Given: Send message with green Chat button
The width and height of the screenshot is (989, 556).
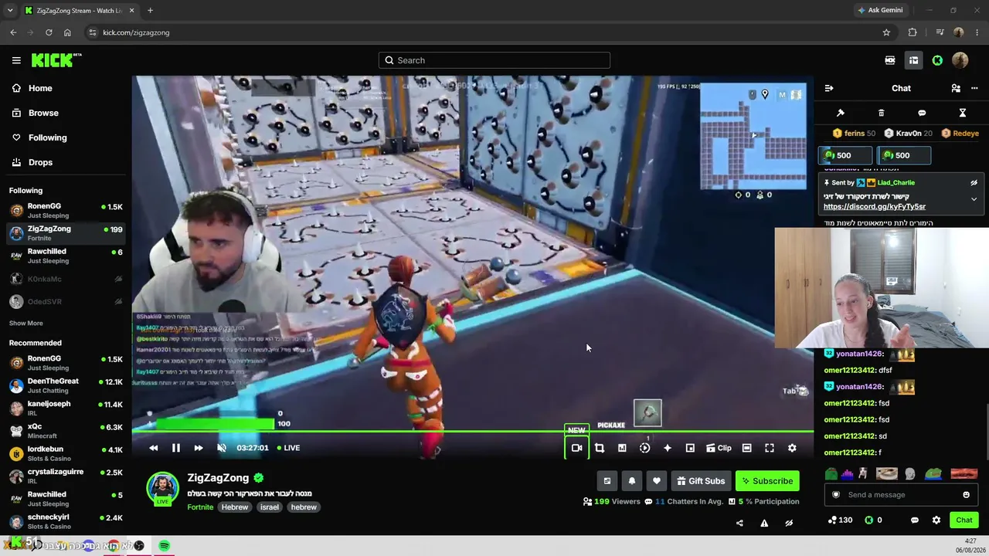Looking at the screenshot, I should (x=964, y=520).
